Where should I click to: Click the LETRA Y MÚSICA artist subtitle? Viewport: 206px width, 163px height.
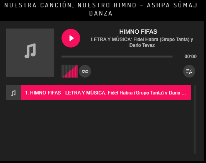[x=142, y=42]
